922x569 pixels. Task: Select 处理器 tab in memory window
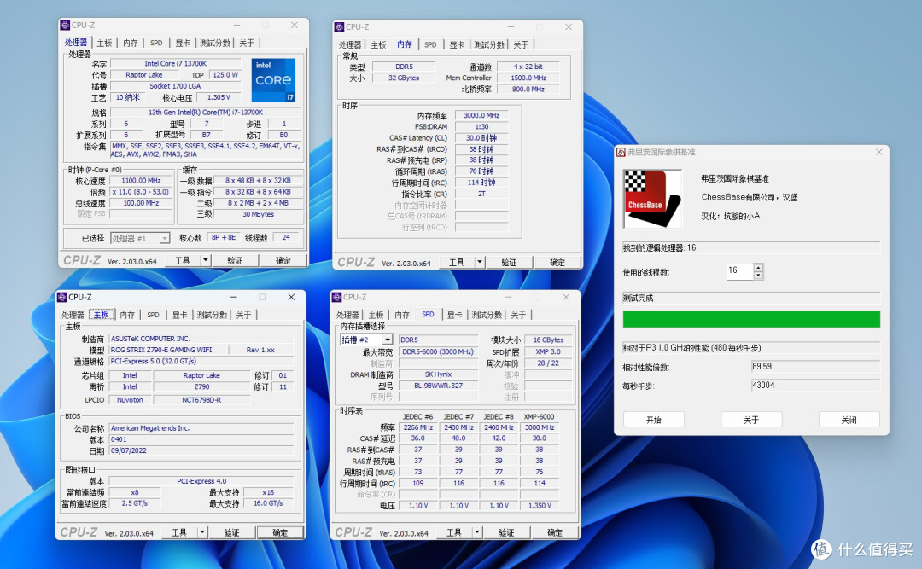point(350,44)
